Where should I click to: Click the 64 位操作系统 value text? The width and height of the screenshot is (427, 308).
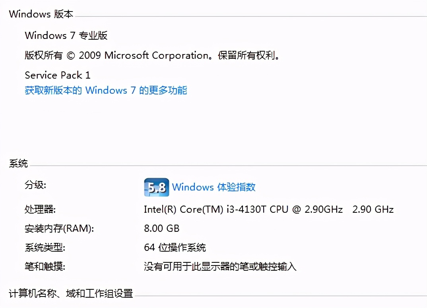tap(175, 247)
